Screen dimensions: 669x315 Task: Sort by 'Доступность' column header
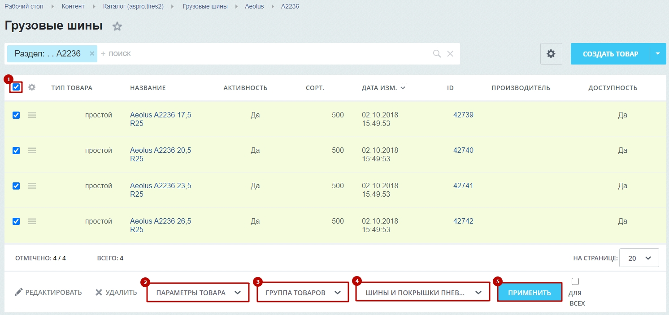(x=613, y=88)
